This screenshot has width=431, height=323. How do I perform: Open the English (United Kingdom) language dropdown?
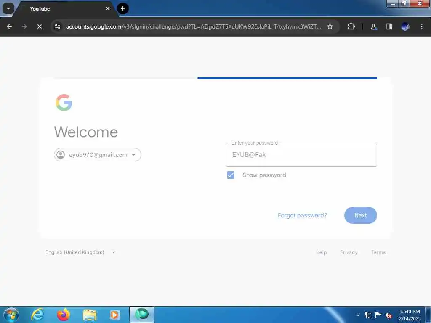[80, 252]
